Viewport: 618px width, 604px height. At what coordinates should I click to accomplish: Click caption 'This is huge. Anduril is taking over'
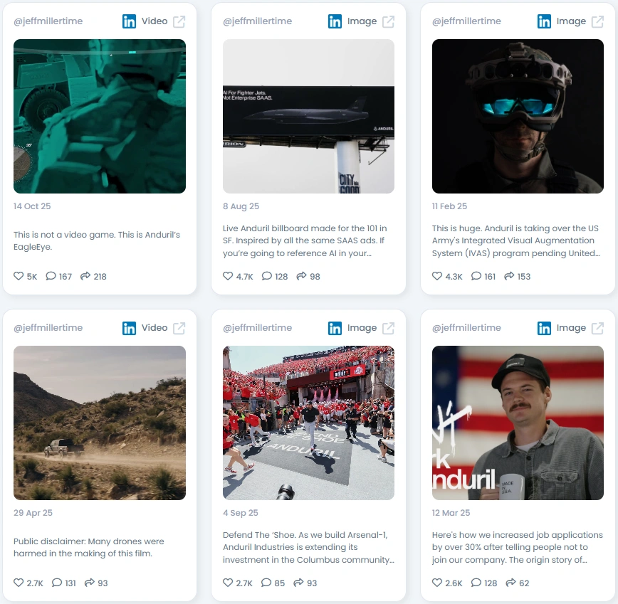(516, 240)
